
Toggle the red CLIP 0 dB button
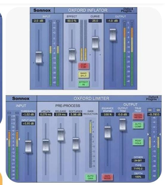tap(84, 66)
